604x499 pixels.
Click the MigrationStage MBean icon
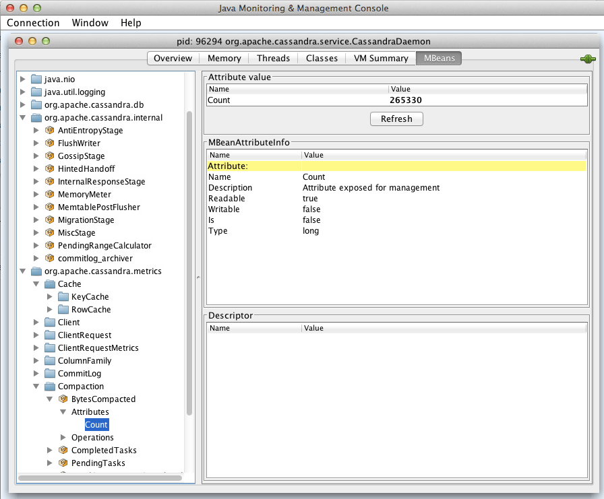[49, 220]
